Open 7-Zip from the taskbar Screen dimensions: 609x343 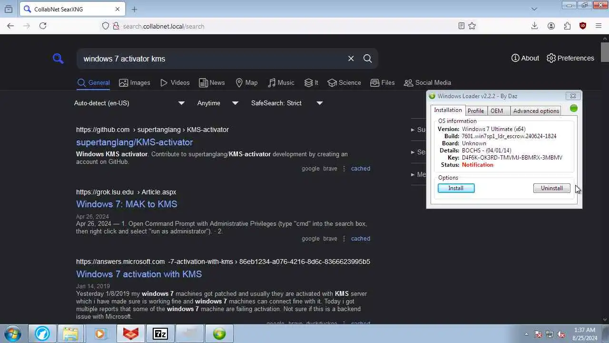(160, 334)
